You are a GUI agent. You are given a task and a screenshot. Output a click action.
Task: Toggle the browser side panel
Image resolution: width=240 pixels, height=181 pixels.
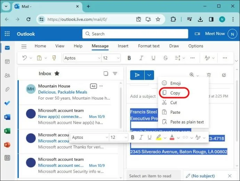[x=211, y=19]
